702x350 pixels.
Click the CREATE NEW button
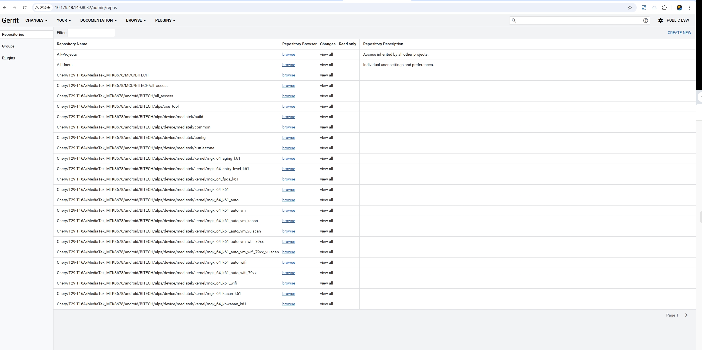pyautogui.click(x=679, y=33)
